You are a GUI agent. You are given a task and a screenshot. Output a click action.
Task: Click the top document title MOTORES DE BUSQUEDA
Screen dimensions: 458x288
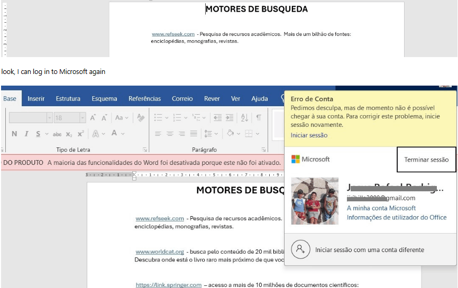[257, 9]
